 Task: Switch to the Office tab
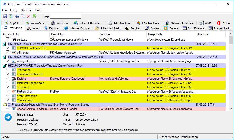[223, 23]
